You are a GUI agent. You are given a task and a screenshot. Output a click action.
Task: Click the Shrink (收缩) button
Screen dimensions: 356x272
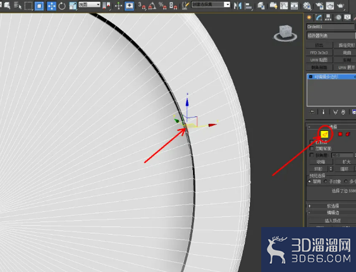click(321, 162)
